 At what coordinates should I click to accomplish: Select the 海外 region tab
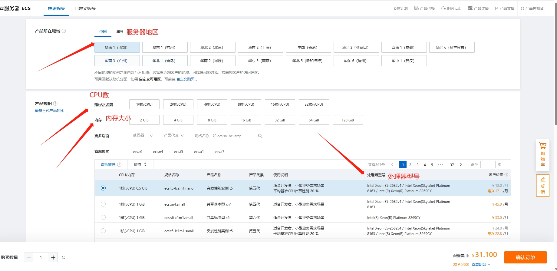tap(120, 31)
